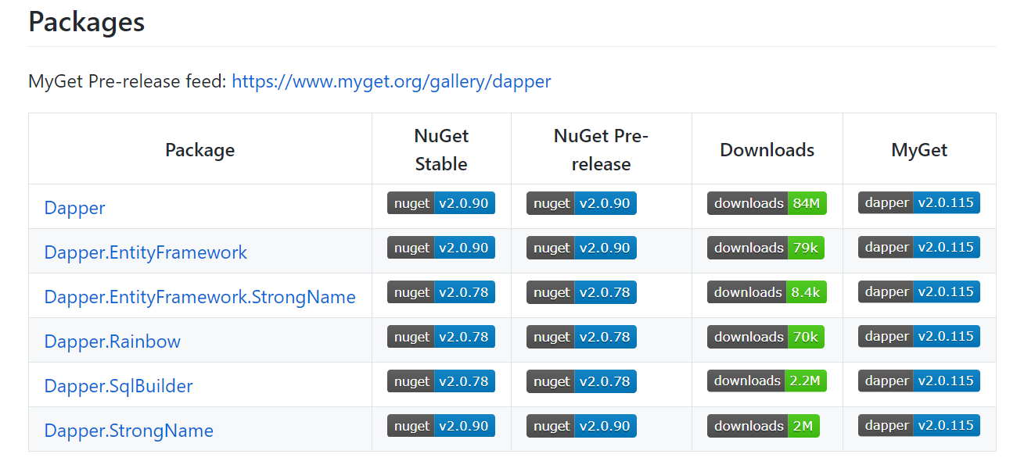Click Dapper.EntityFramework.StrongName row MyGet badge
1017x472 pixels.
(x=919, y=291)
